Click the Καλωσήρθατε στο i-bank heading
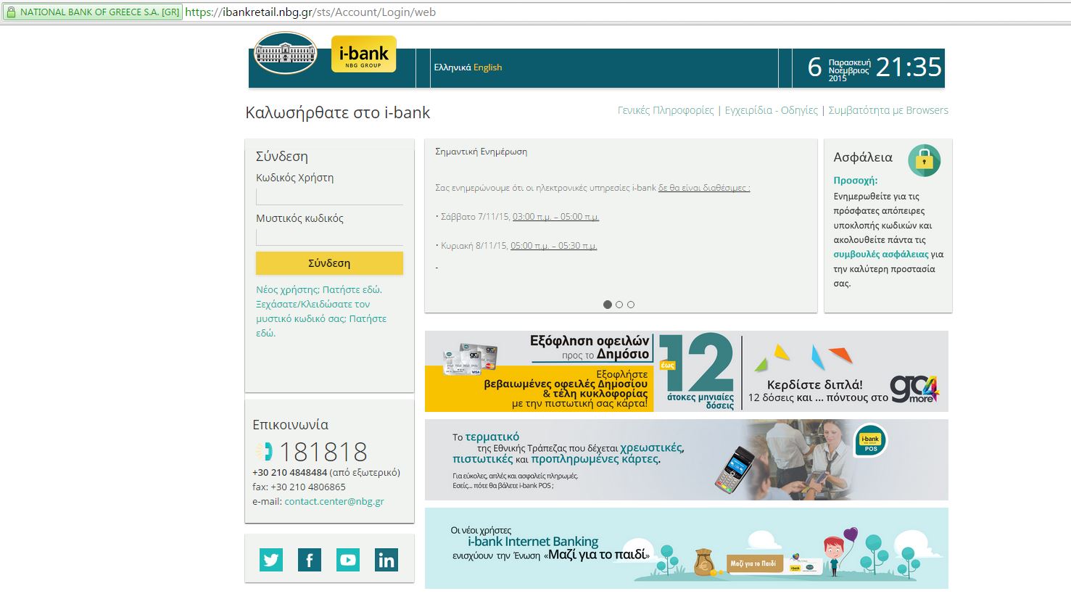This screenshot has width=1071, height=607. (338, 112)
